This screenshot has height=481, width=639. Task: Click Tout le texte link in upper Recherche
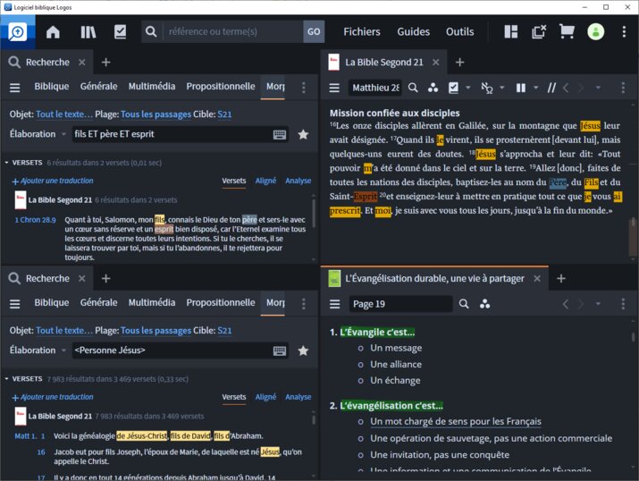point(64,114)
